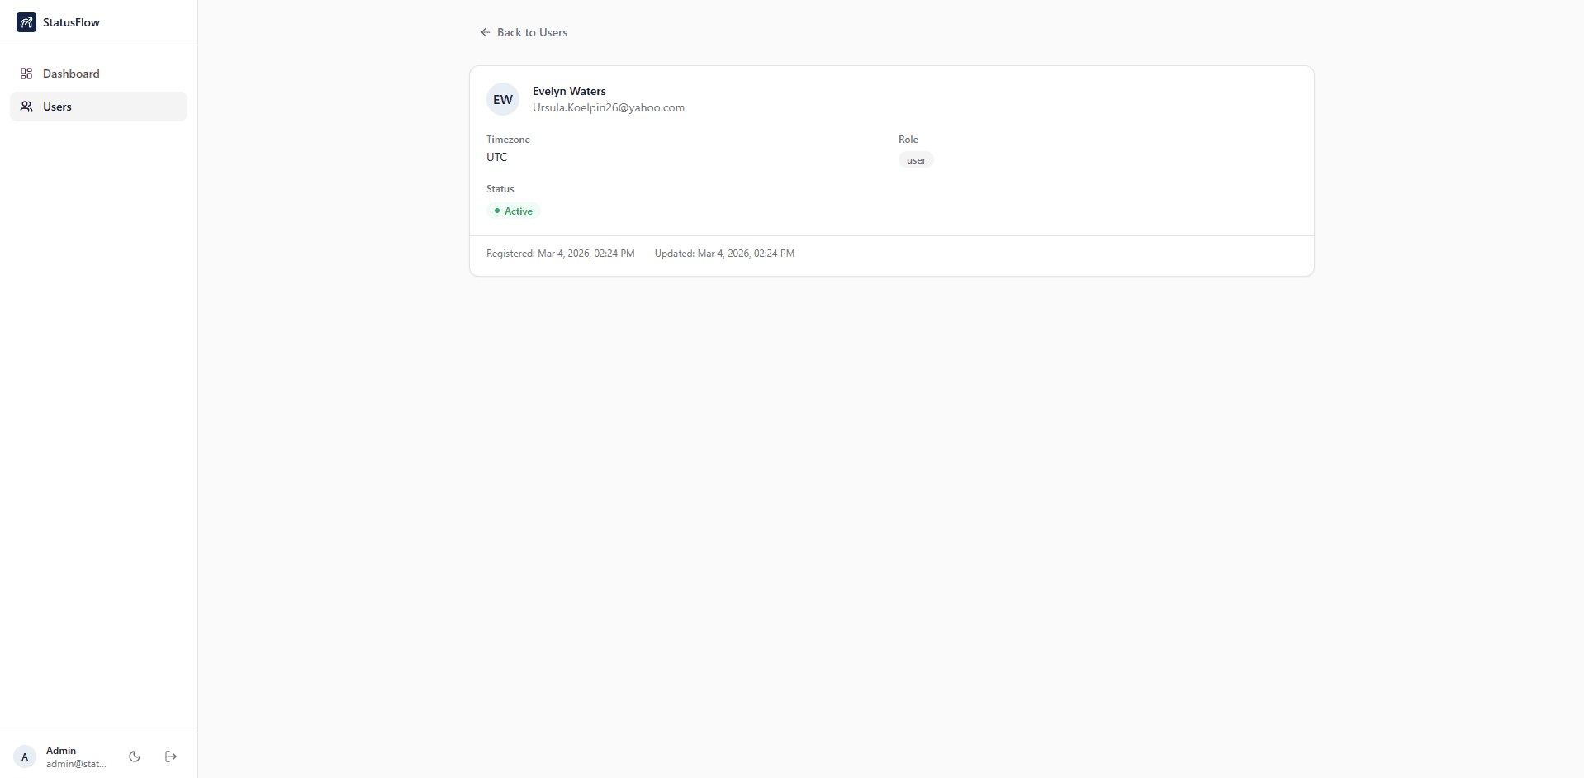
Task: Click the user role pill under Role
Action: click(915, 159)
